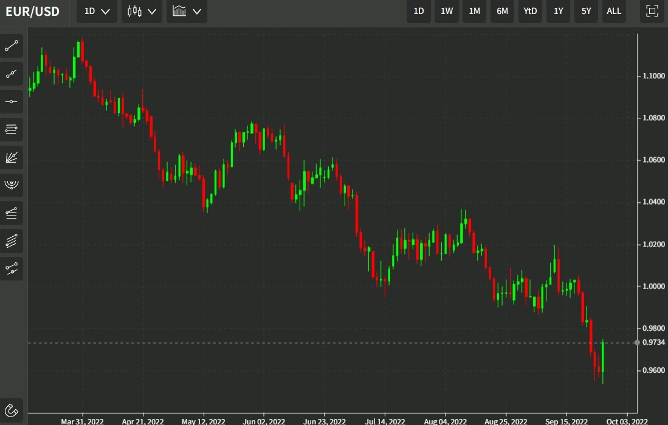Click the Jun 23, 2022 date label
Viewport: 668px width, 425px height.
click(x=325, y=421)
